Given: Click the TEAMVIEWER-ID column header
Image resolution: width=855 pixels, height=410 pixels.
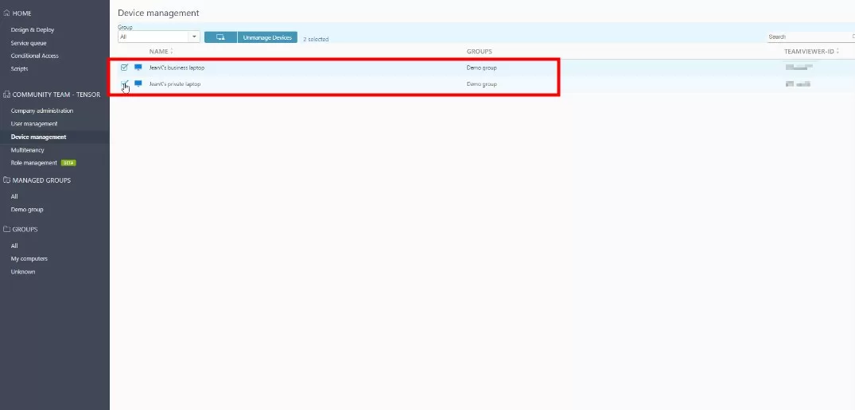Looking at the screenshot, I should tap(809, 52).
